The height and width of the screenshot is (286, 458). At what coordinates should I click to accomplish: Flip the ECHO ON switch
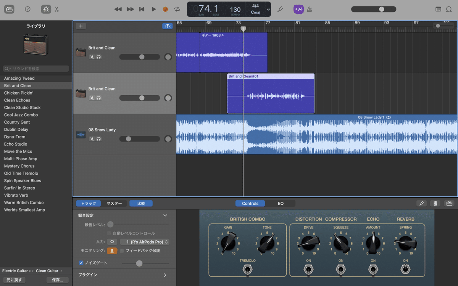click(x=373, y=270)
